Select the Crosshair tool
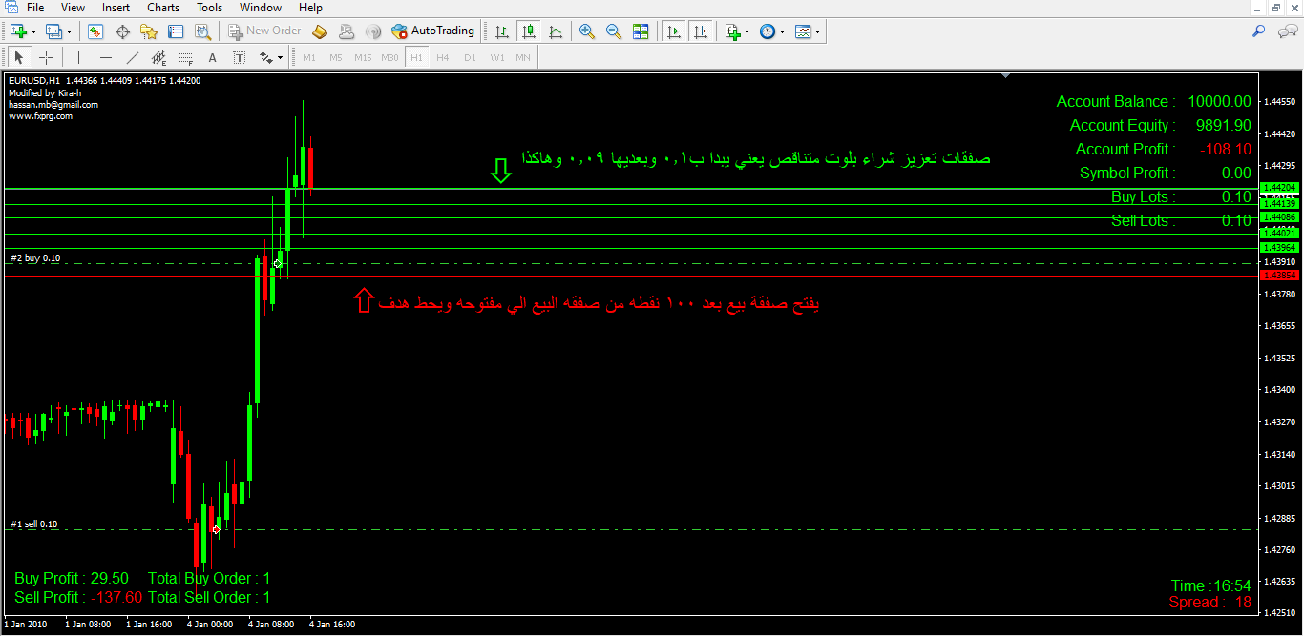 pos(45,57)
